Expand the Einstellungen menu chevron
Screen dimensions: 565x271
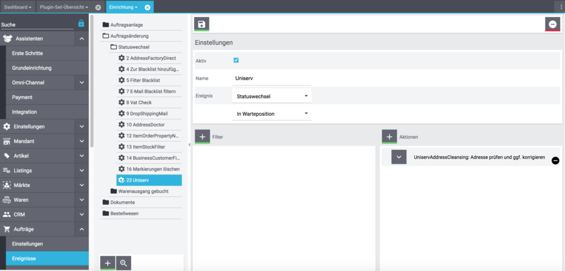pyautogui.click(x=82, y=127)
